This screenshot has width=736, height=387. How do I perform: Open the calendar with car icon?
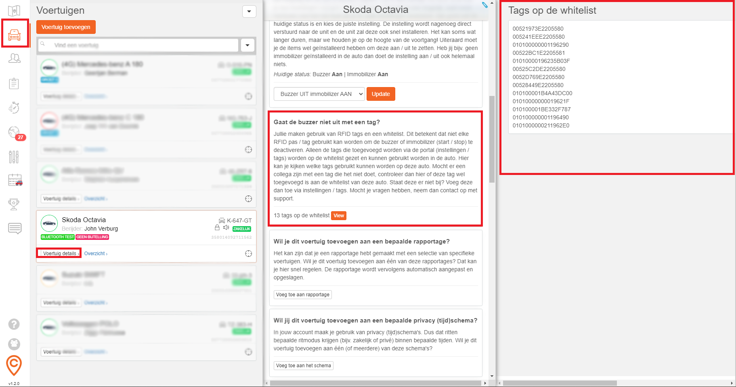coord(15,180)
